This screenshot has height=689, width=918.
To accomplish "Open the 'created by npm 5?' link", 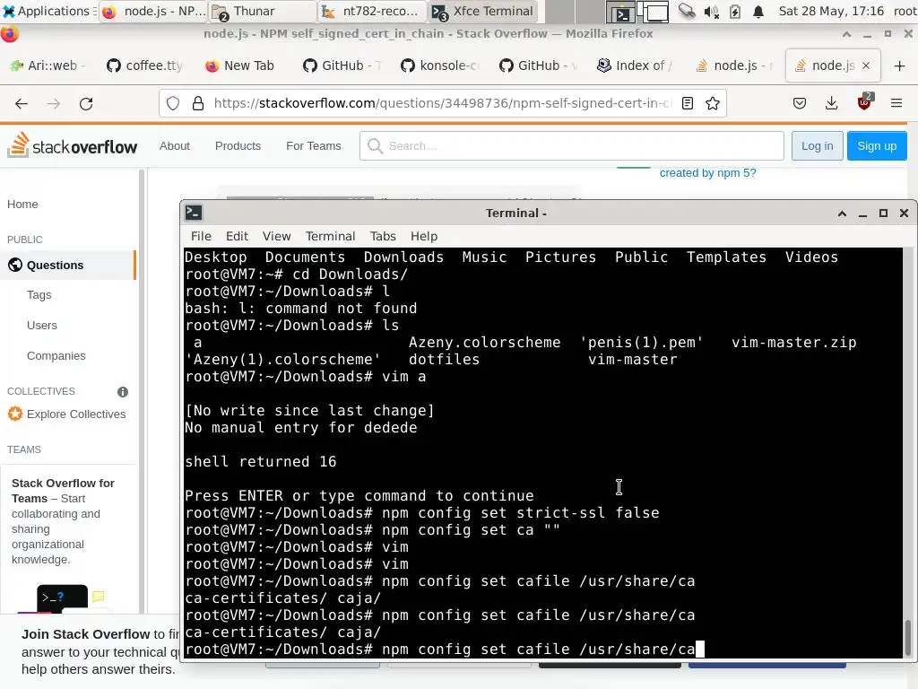I will tap(707, 173).
